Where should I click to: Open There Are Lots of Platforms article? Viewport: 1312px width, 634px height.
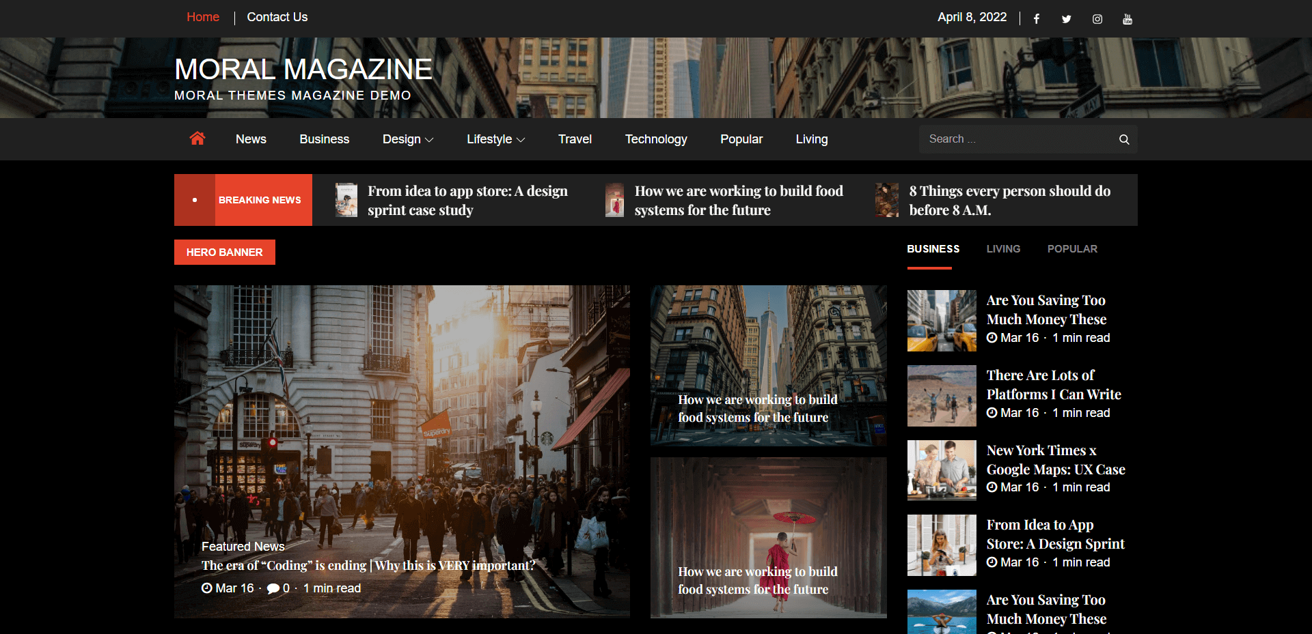click(1054, 385)
